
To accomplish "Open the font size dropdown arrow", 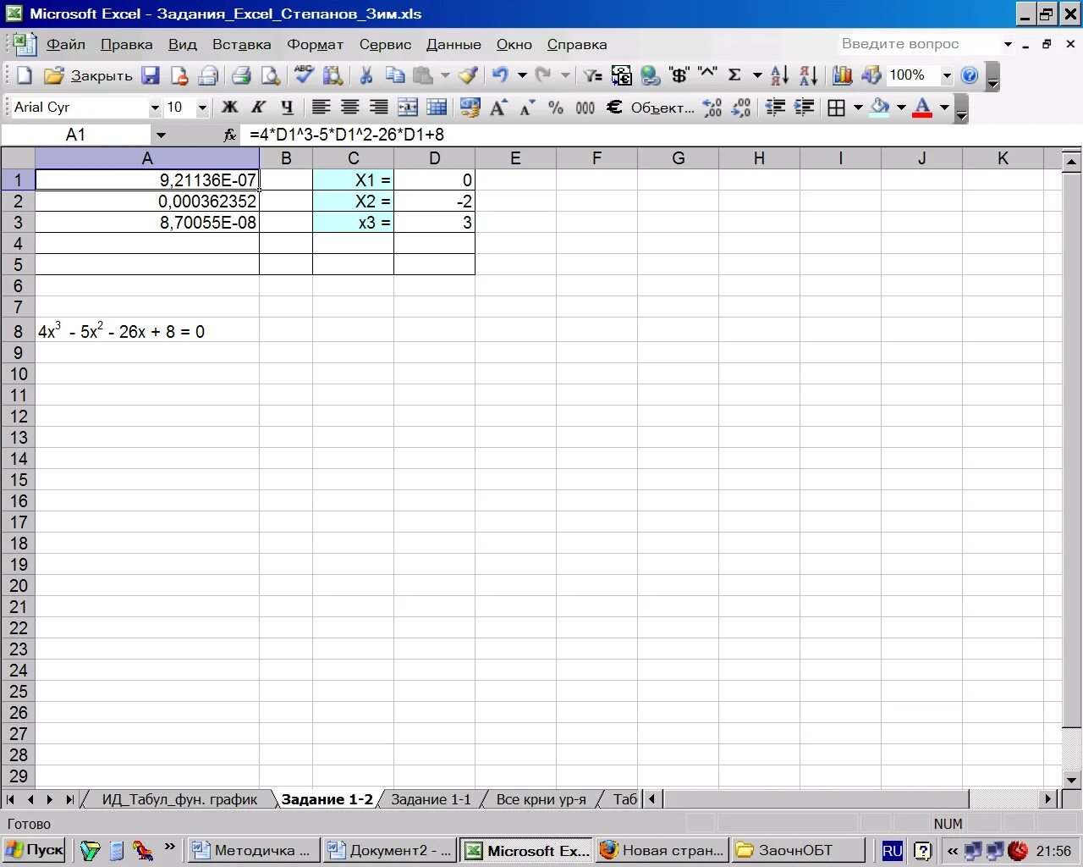I will click(202, 108).
